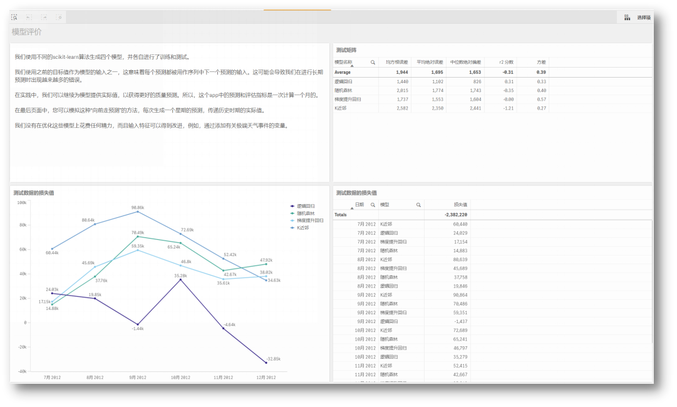Click the cell value 2,815
Screen dimensions: 677x407
point(403,91)
